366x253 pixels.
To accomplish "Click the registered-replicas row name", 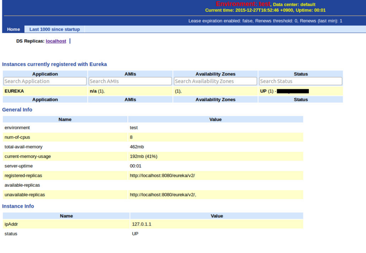I will [x=23, y=176].
